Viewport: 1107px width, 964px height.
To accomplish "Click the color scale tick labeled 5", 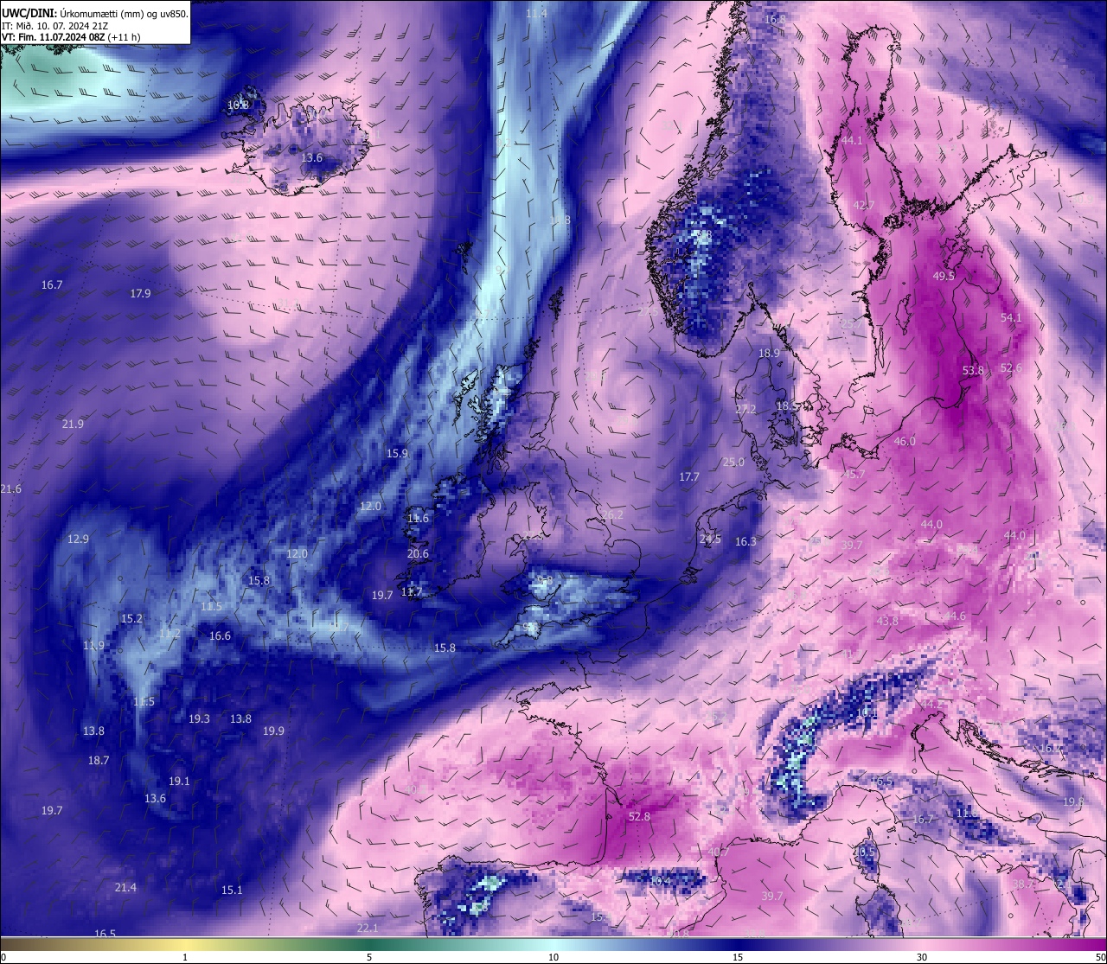I will pos(369,956).
